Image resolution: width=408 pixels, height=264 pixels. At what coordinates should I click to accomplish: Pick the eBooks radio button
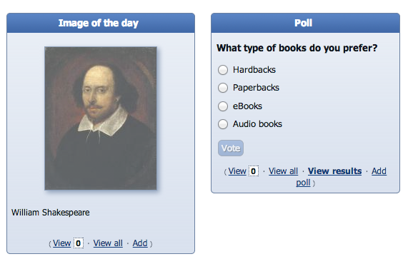pyautogui.click(x=223, y=106)
